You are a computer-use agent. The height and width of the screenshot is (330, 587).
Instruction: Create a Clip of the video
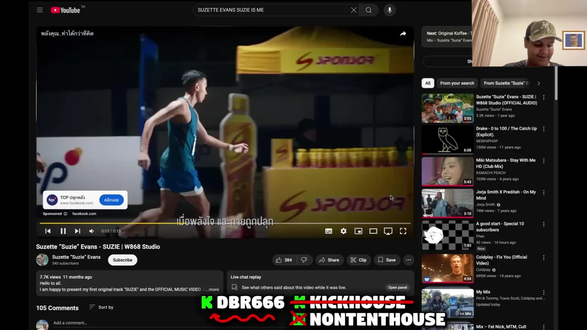coord(359,260)
